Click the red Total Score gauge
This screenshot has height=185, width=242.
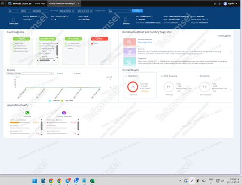click(133, 87)
